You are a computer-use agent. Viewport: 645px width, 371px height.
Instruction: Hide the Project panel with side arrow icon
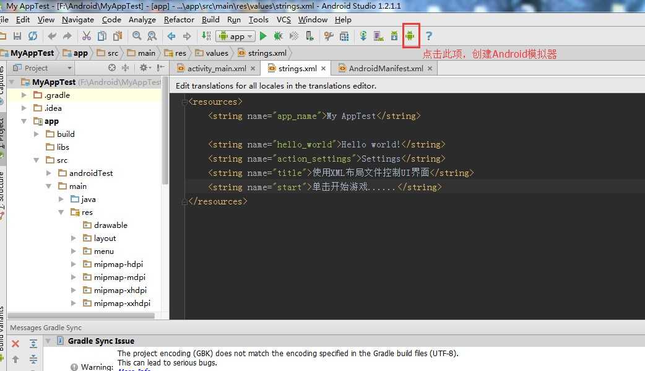(x=160, y=68)
